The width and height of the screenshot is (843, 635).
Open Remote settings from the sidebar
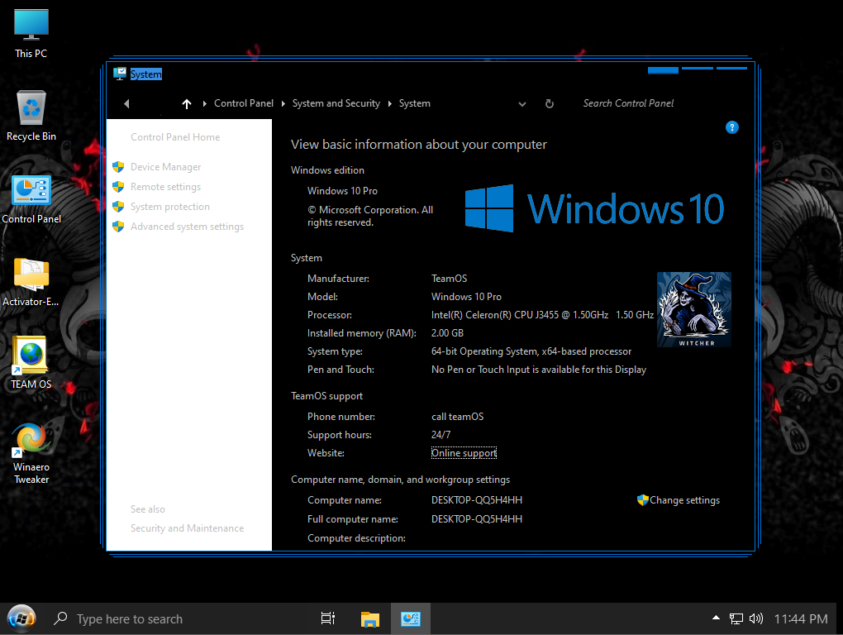(x=165, y=187)
